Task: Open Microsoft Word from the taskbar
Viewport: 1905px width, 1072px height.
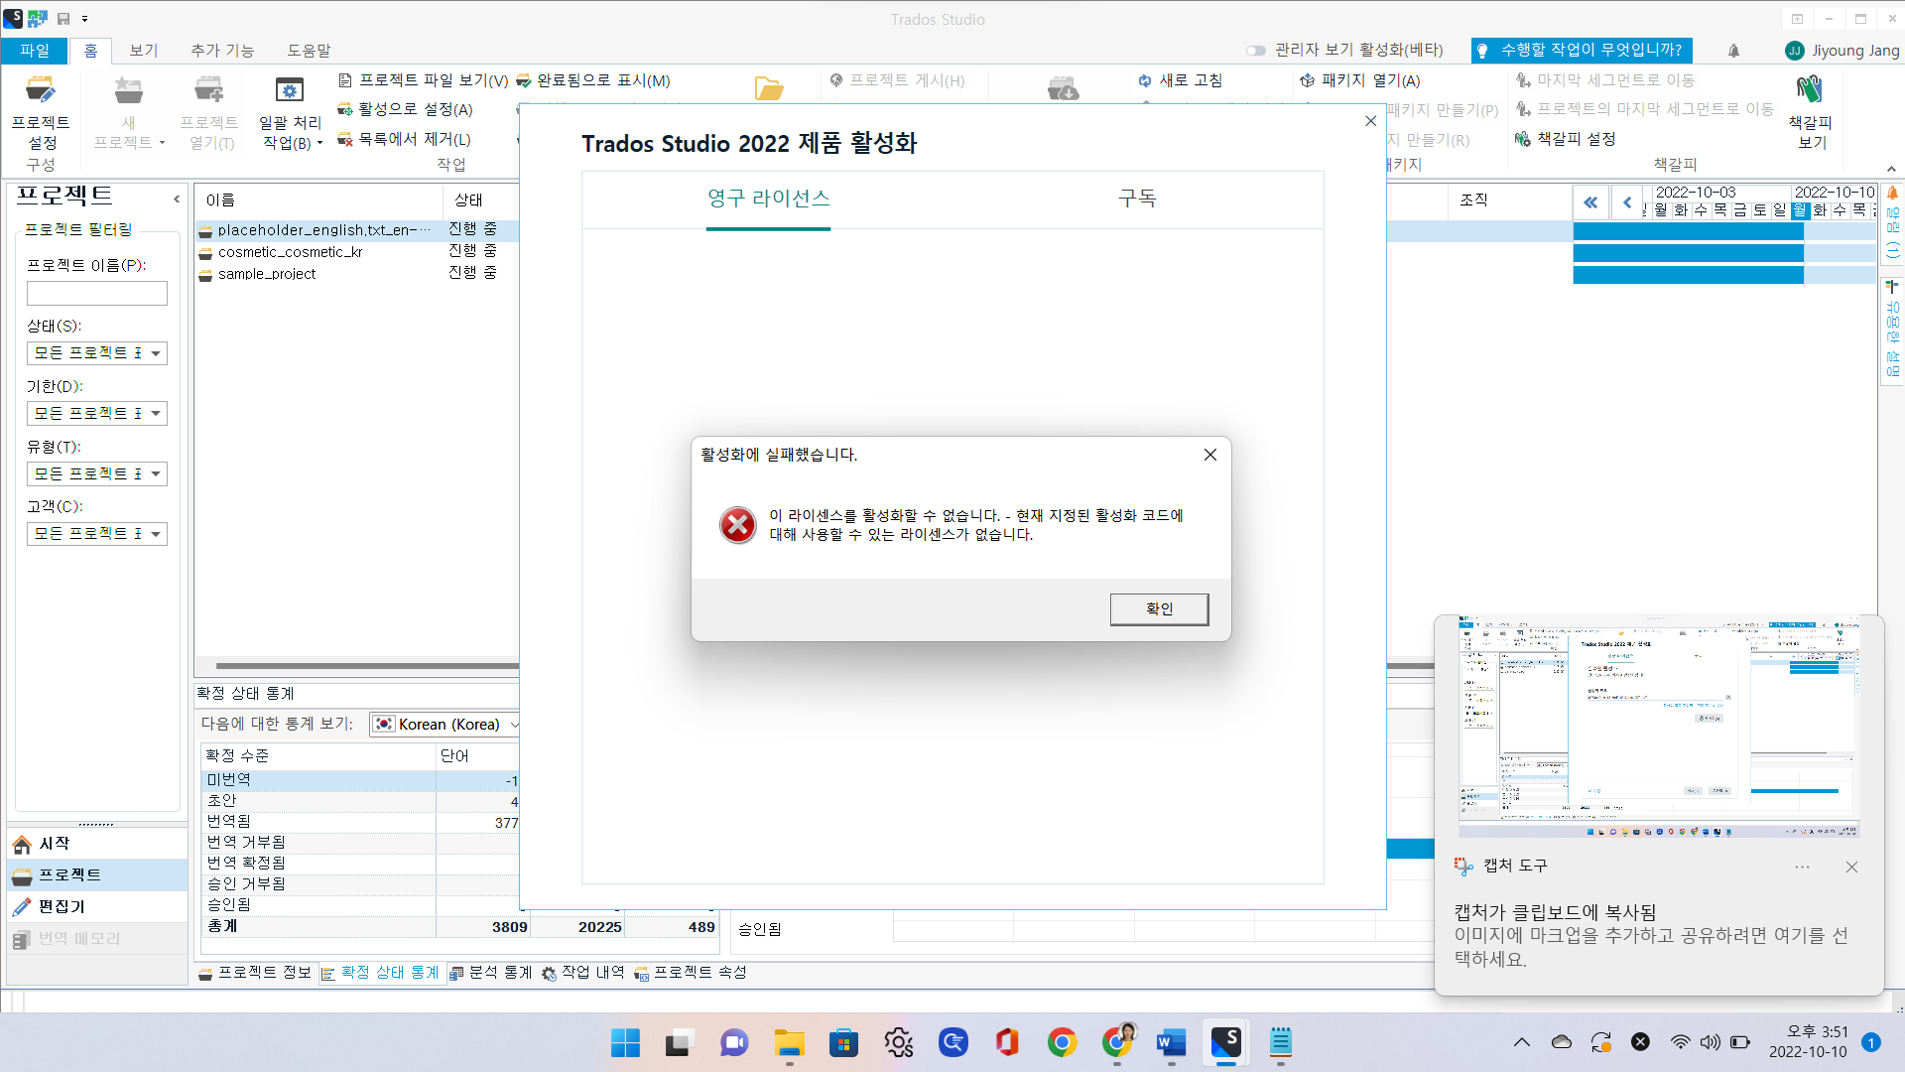Action: point(1171,1043)
